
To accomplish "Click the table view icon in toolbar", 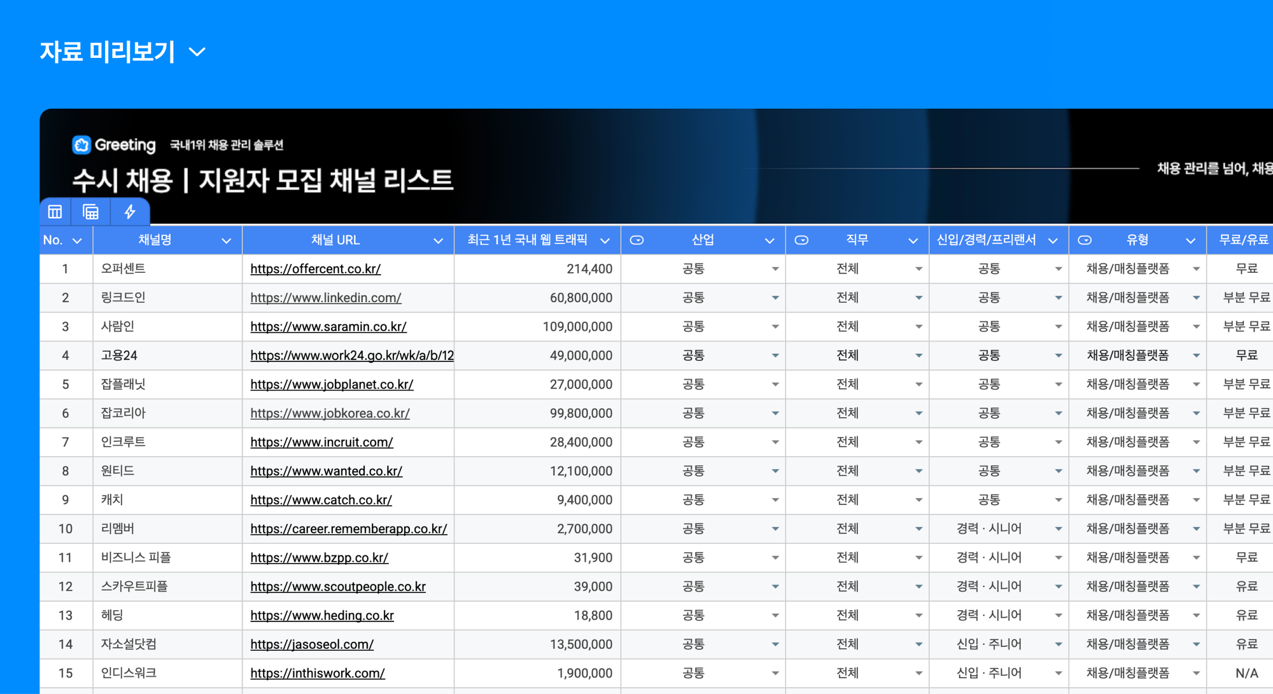I will click(55, 212).
